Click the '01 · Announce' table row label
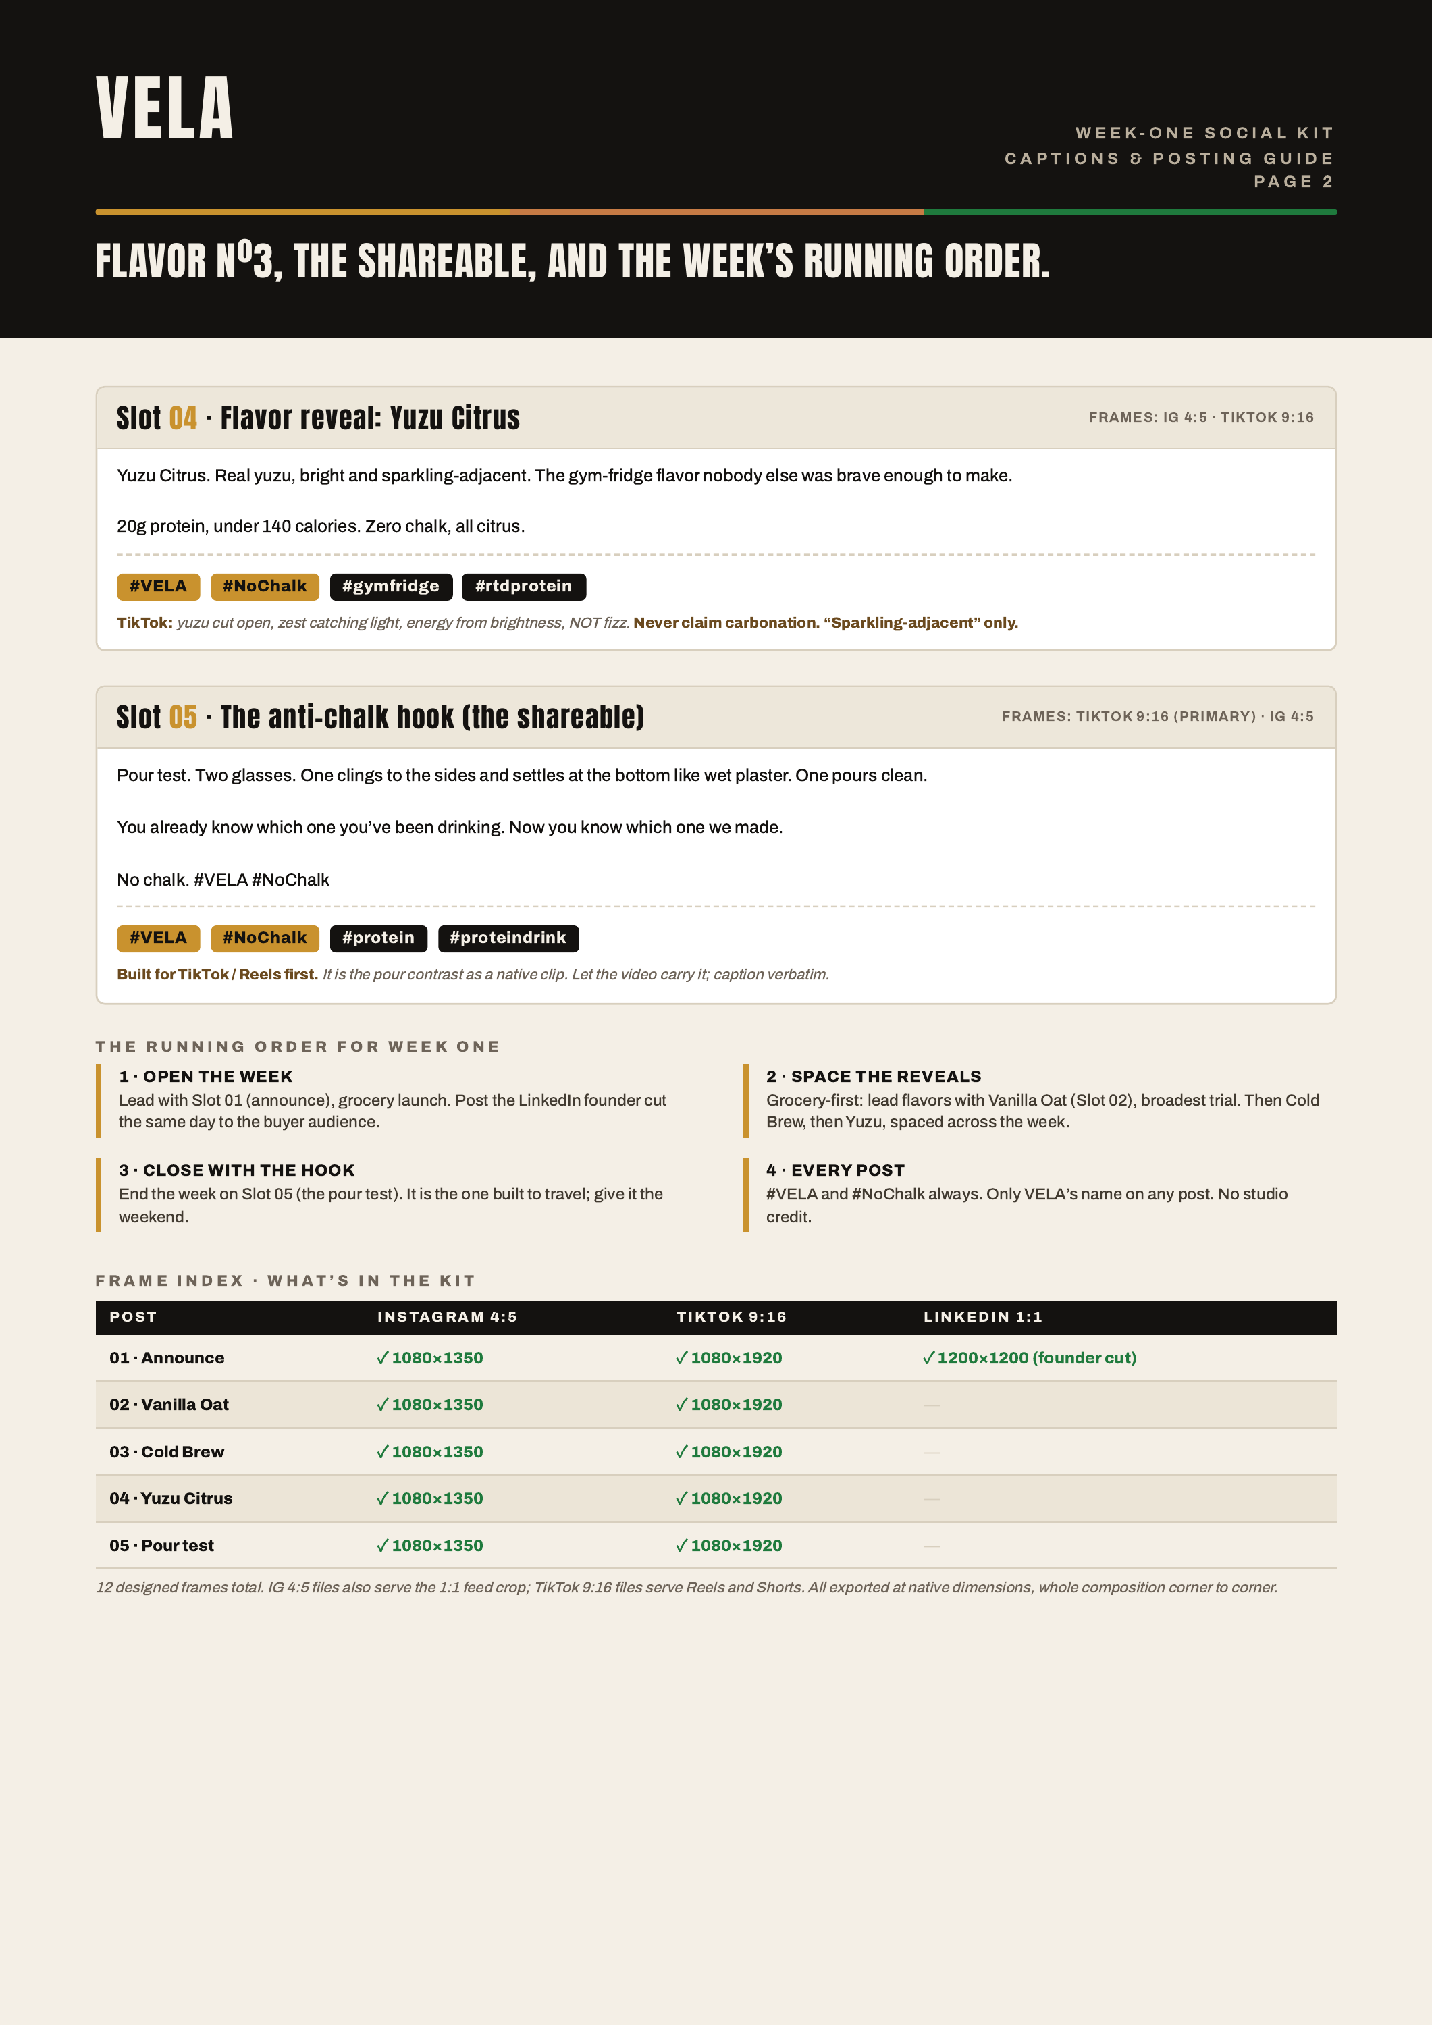The width and height of the screenshot is (1432, 2025). click(167, 1358)
